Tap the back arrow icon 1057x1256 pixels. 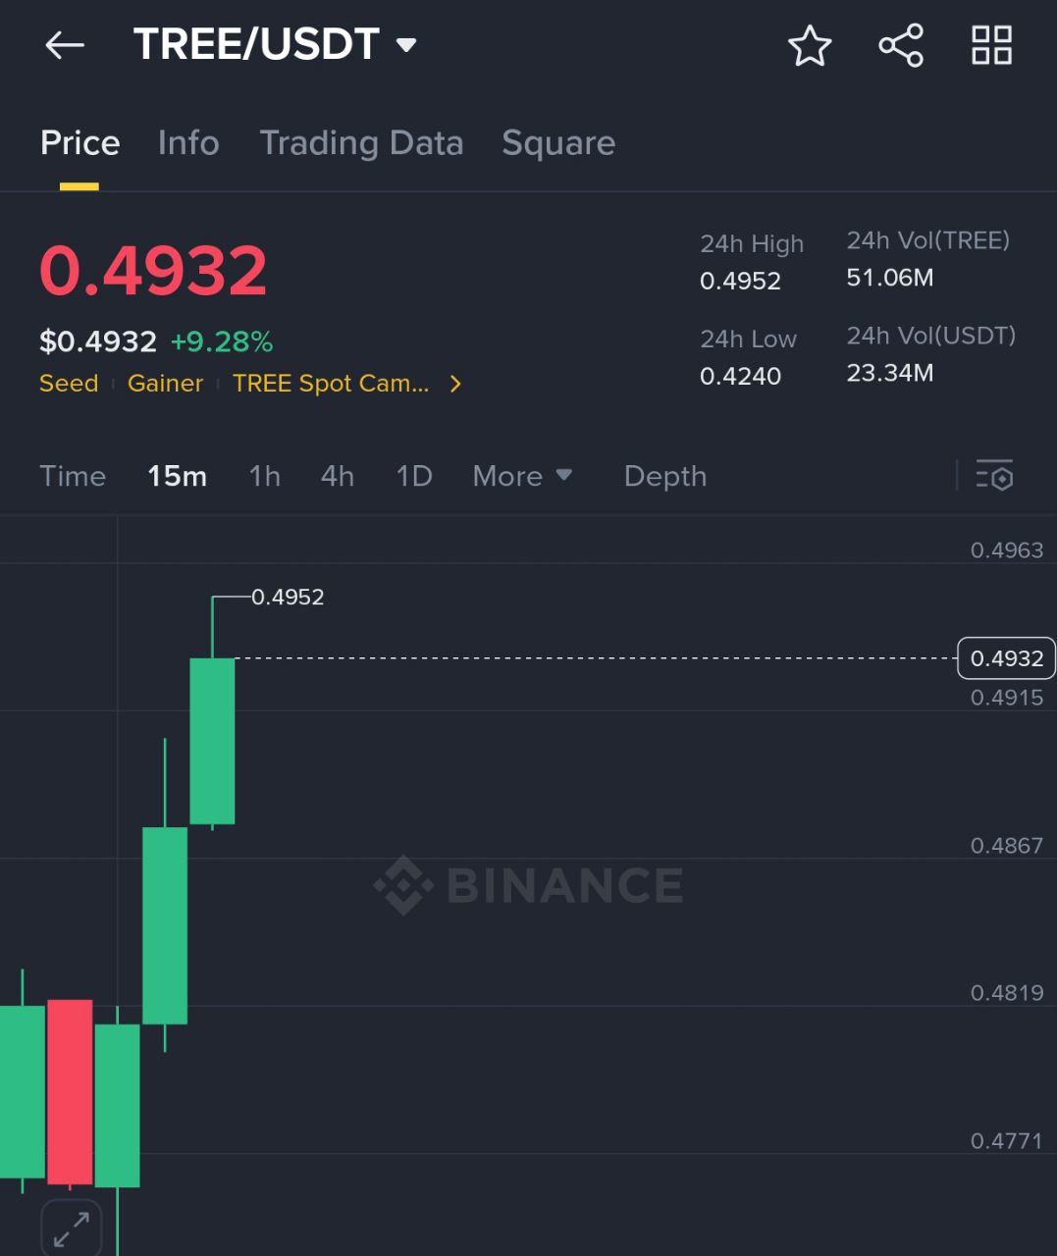[x=65, y=45]
